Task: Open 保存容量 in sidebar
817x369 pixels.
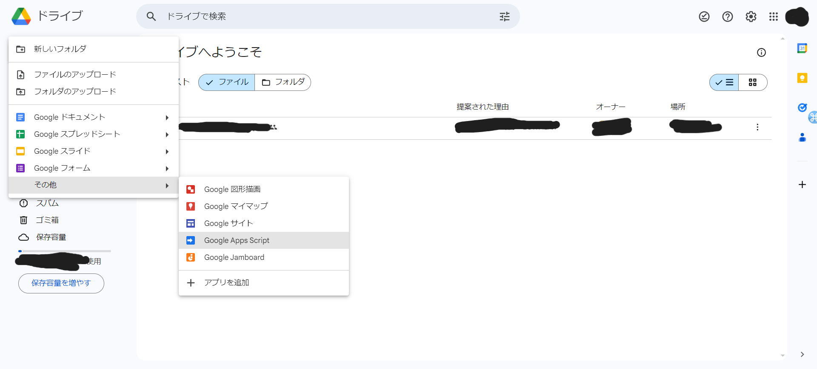Action: point(51,237)
